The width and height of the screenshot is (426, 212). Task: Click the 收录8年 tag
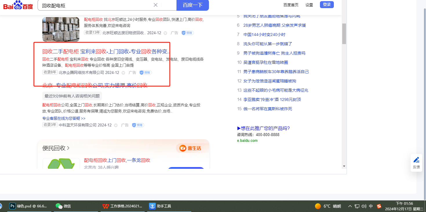[x=50, y=72]
